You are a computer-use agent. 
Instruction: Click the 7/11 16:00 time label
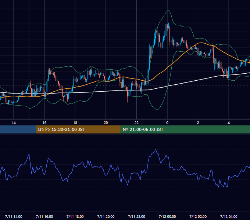(x=44, y=216)
